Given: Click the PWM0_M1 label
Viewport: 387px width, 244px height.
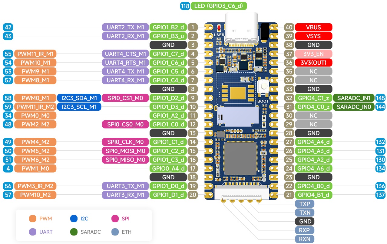Looking at the screenshot, I should pyautogui.click(x=35, y=98).
